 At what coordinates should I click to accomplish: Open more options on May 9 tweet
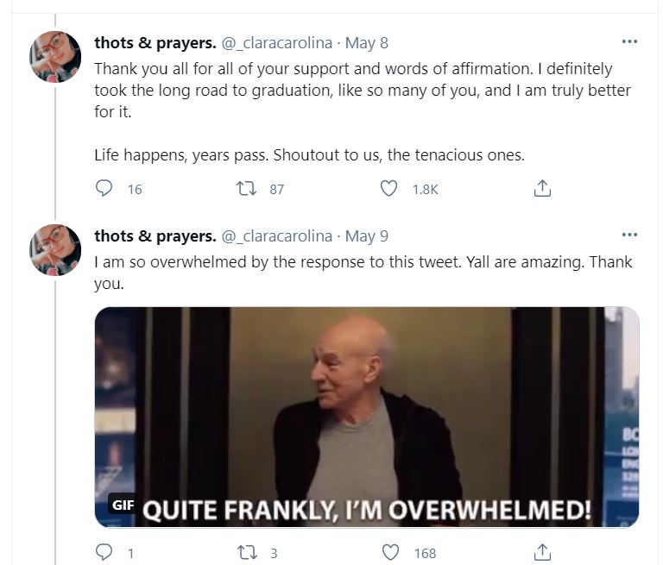629,235
